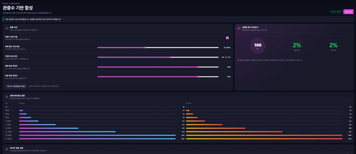Viewport: 356px width, 154px height.
Task: Click the number 3 badge beside 관중수별 예상 음량
Action: point(7,97)
